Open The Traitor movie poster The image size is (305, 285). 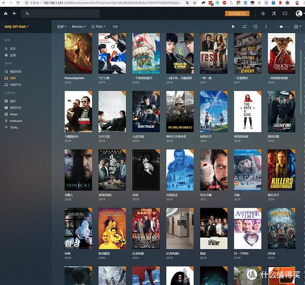[214, 228]
